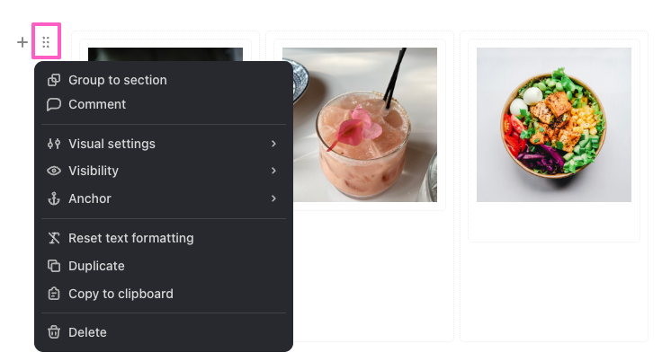Viewport: 662px width, 361px height.
Task: Expand the Visual settings submenu arrow
Action: [x=273, y=144]
